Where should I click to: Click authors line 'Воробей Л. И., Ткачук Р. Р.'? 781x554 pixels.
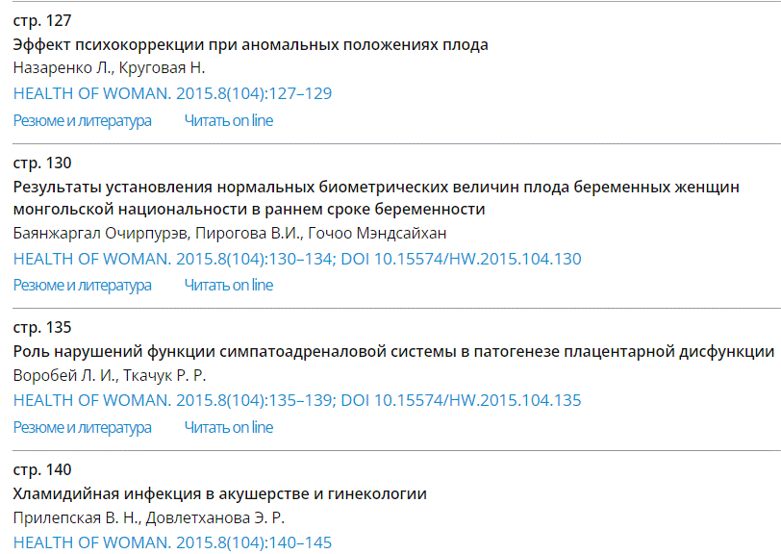pos(110,375)
